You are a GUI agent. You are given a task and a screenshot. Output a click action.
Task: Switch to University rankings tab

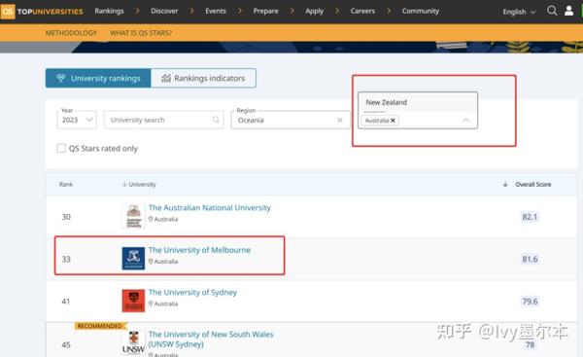tap(98, 78)
